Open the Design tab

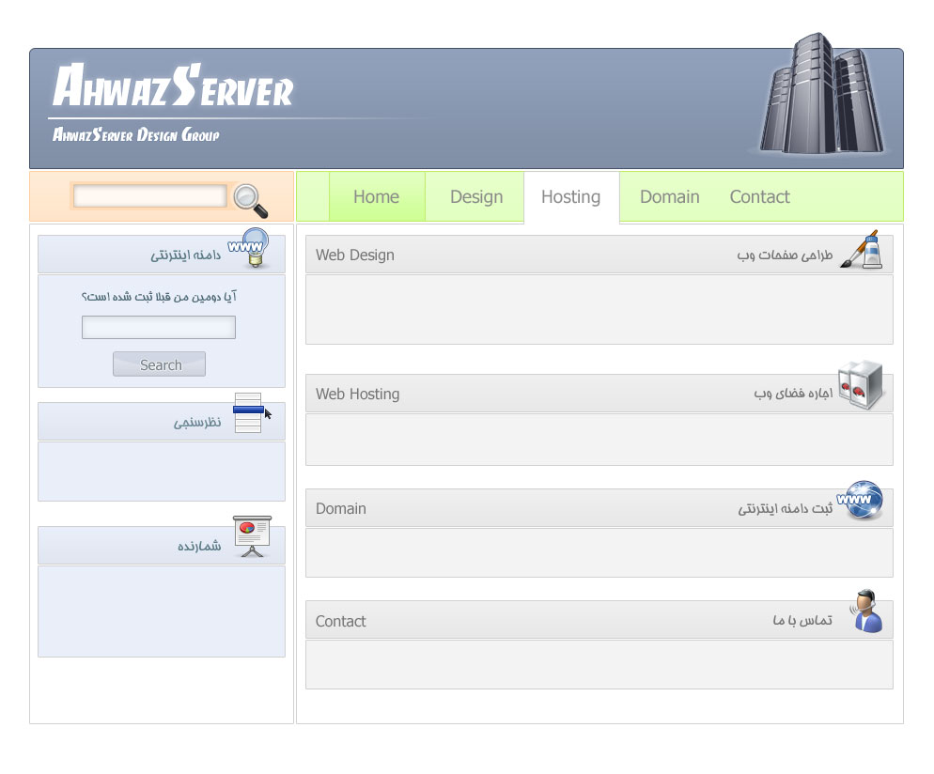click(476, 197)
